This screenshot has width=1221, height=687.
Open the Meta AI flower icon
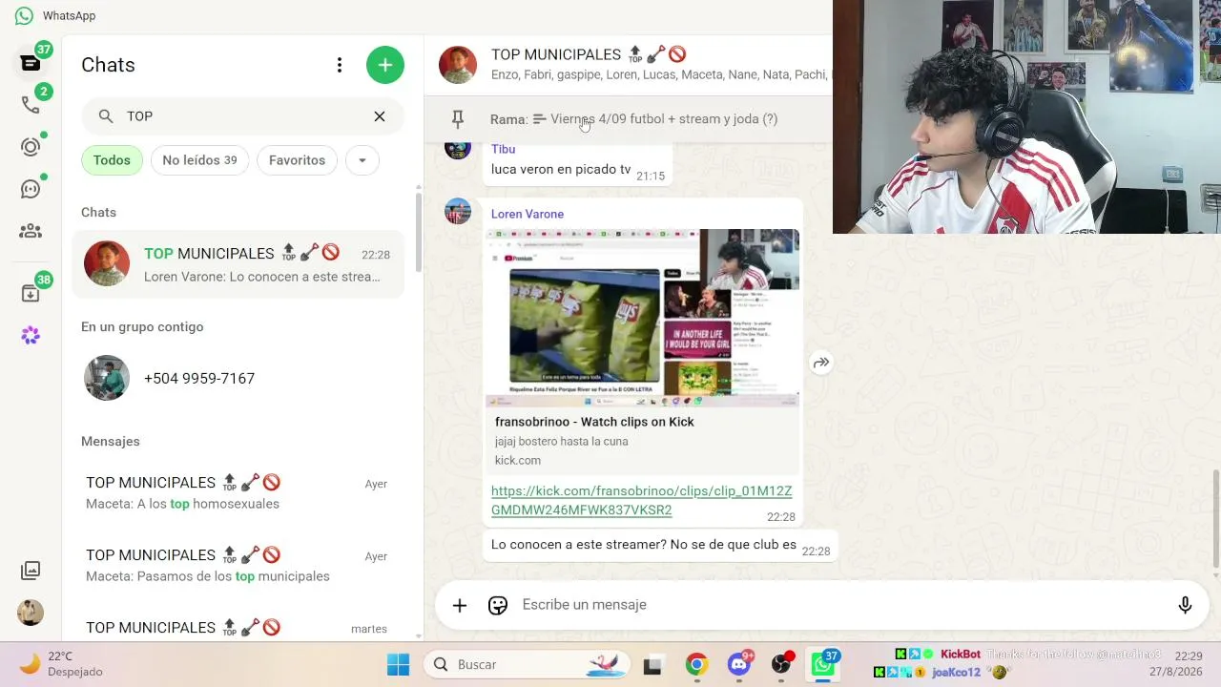[31, 335]
